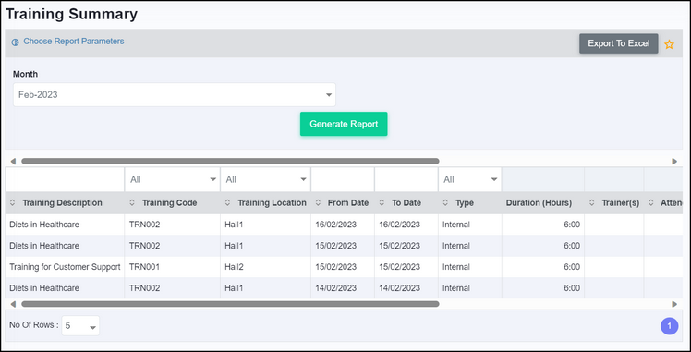
Task: Open Training Location filter dropdown
Action: pos(266,179)
